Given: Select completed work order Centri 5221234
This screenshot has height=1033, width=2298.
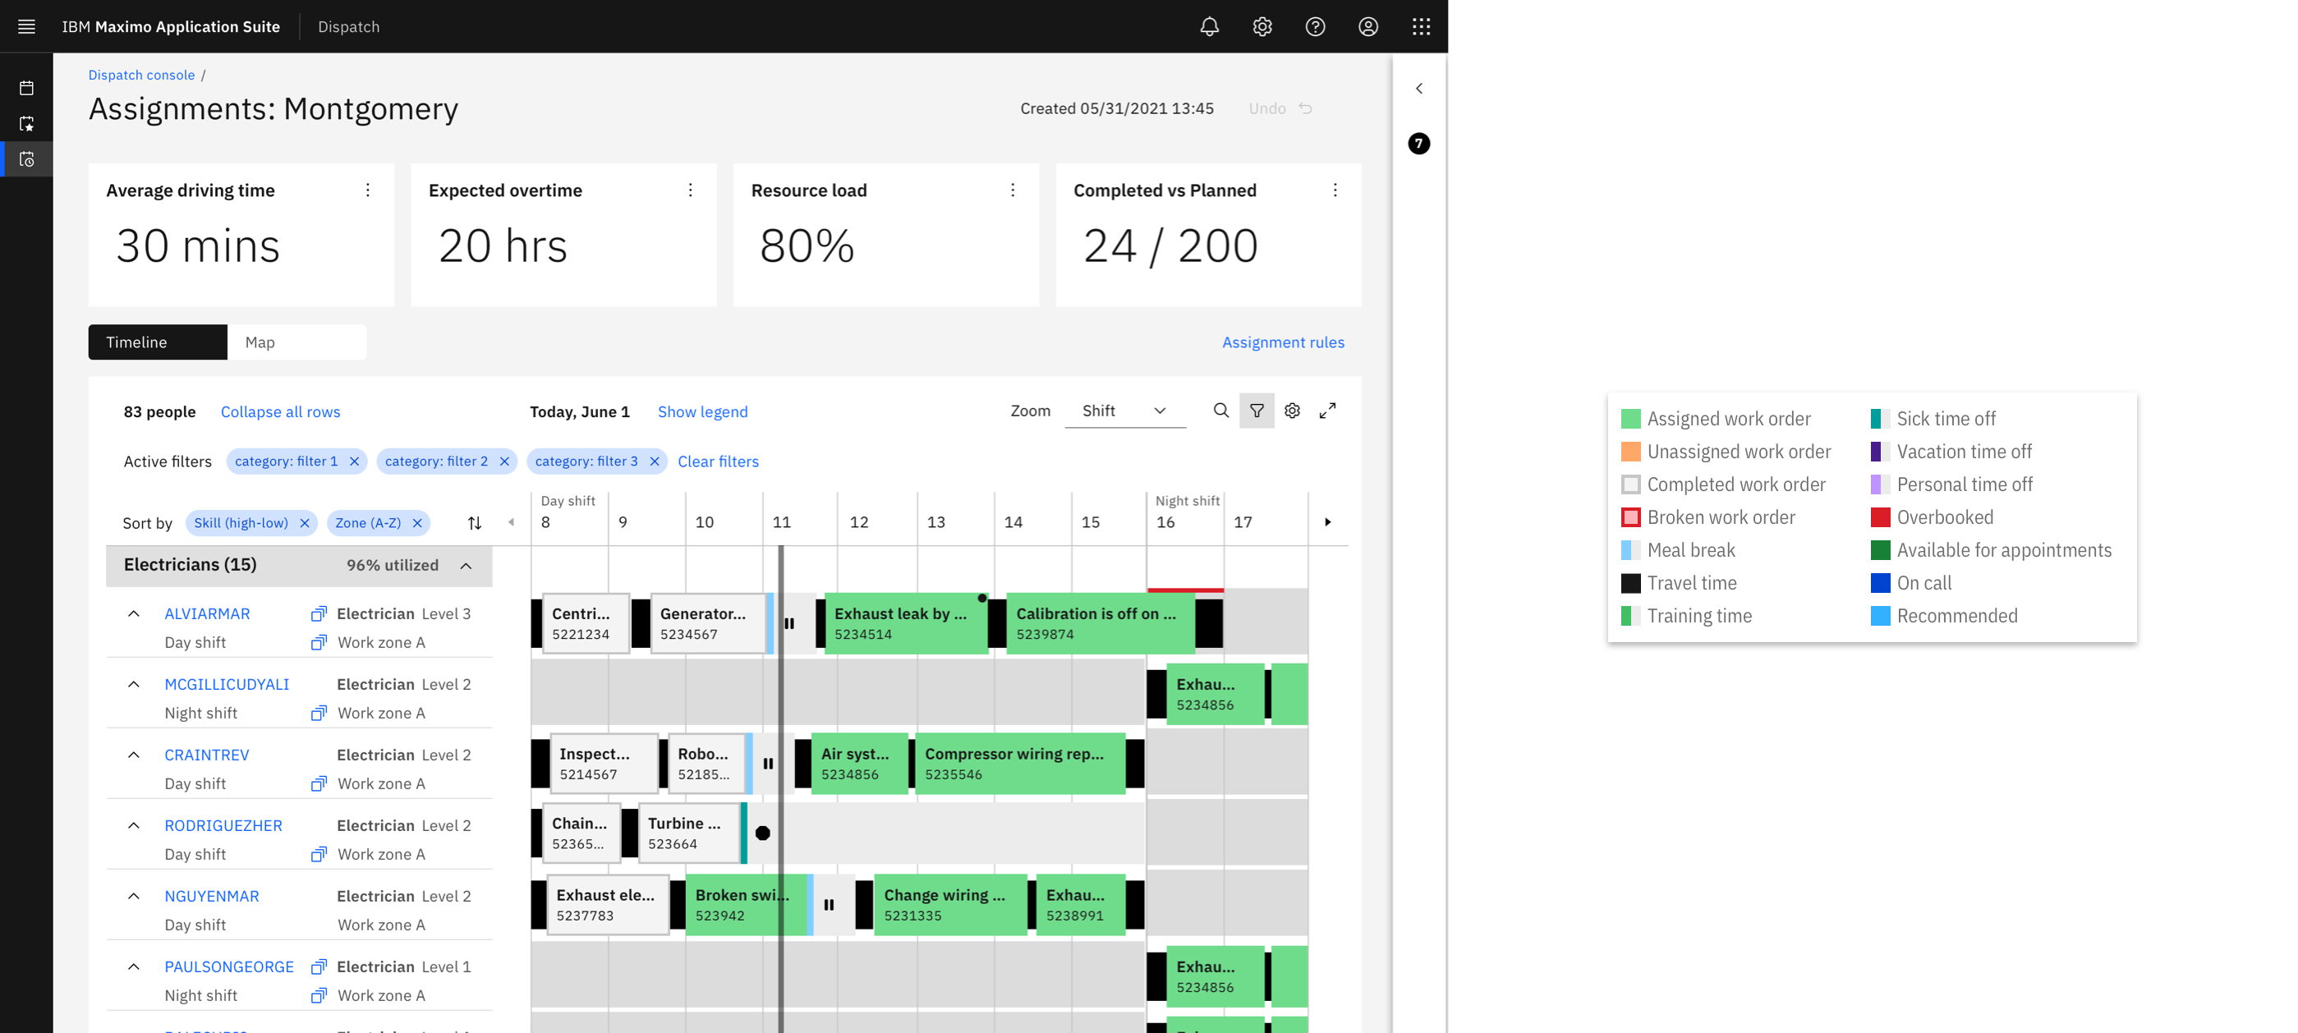Looking at the screenshot, I should click(586, 623).
